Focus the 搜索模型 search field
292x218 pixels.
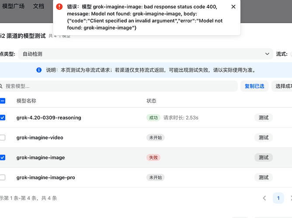pos(118,86)
